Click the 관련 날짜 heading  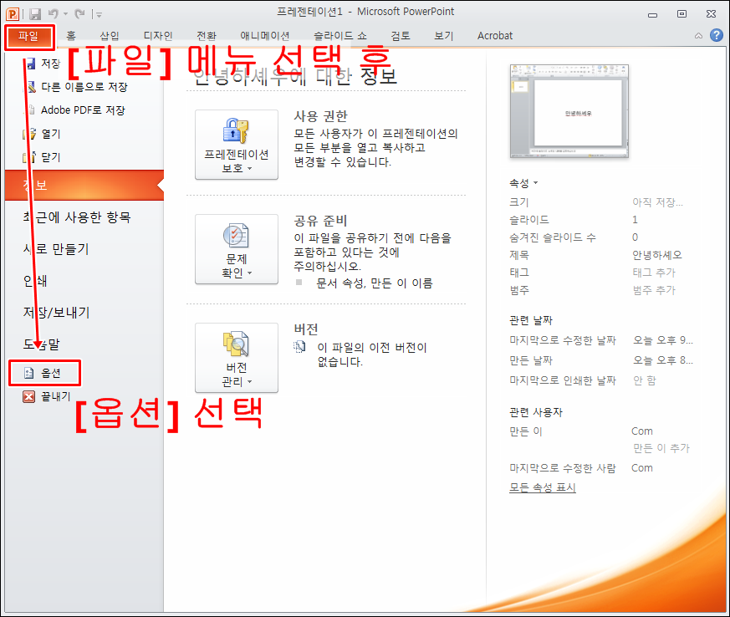tap(531, 320)
